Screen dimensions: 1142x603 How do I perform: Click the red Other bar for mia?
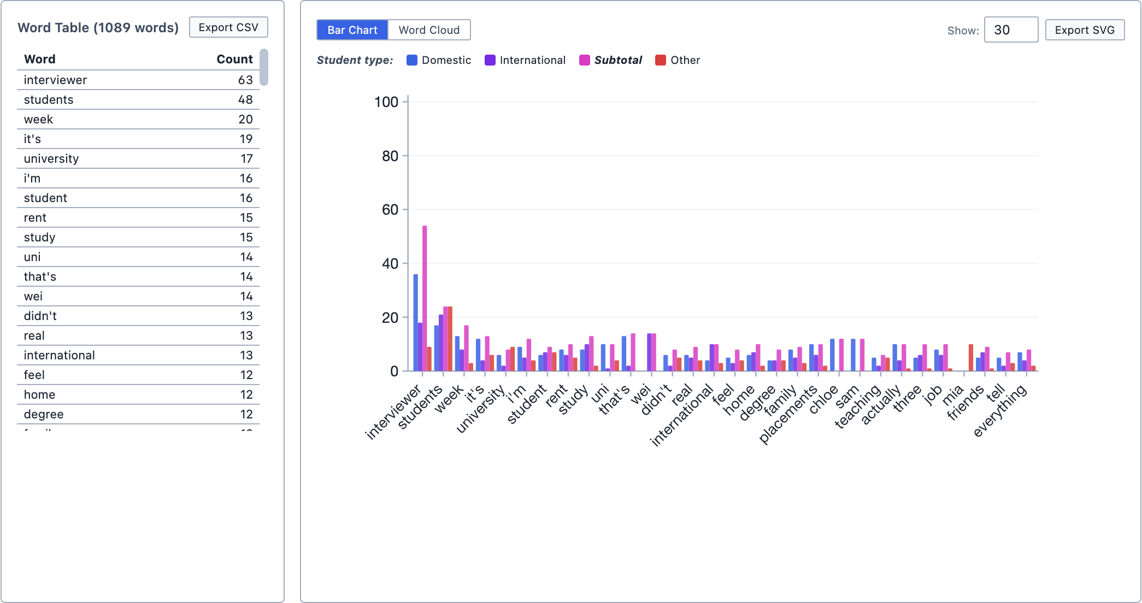click(x=971, y=358)
